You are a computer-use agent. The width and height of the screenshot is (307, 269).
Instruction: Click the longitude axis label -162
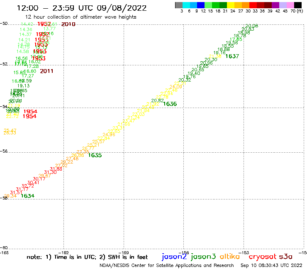63,252
